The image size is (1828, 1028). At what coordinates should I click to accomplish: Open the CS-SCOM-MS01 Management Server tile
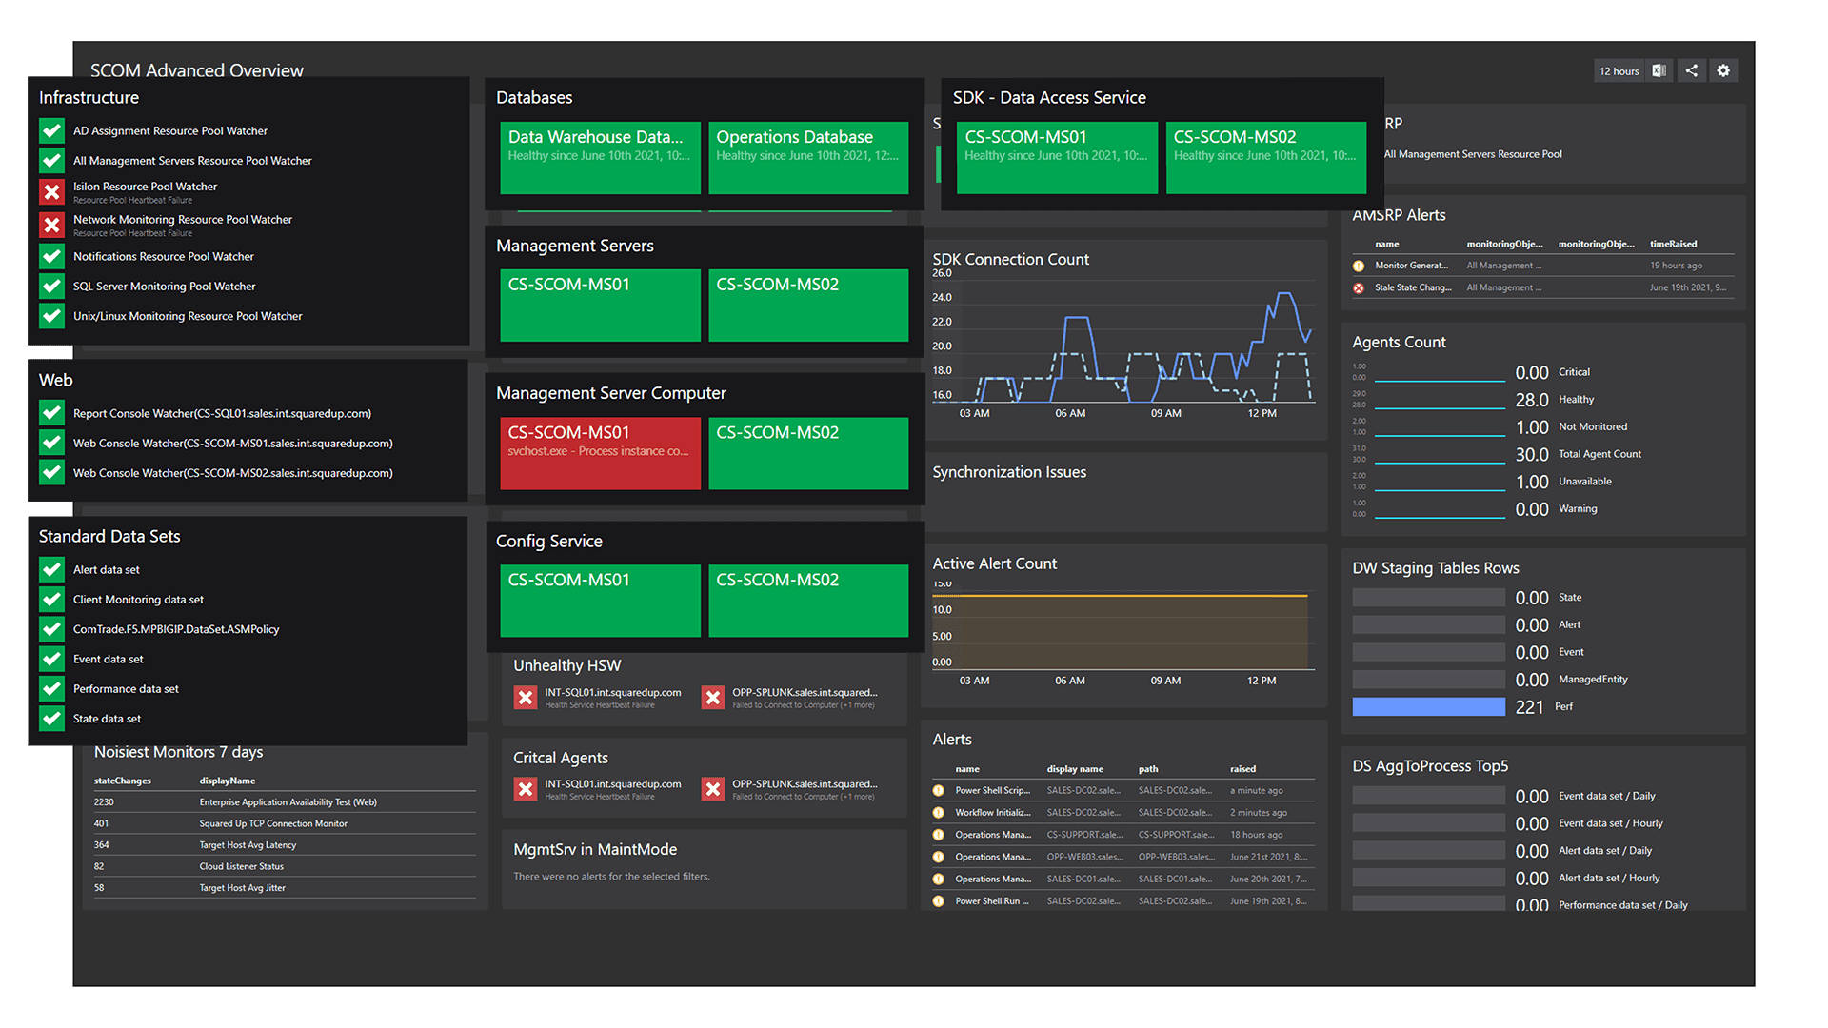click(600, 305)
